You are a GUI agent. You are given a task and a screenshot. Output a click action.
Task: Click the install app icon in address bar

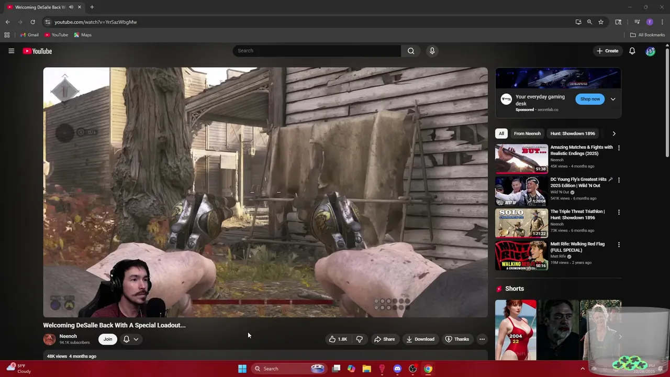click(x=578, y=22)
